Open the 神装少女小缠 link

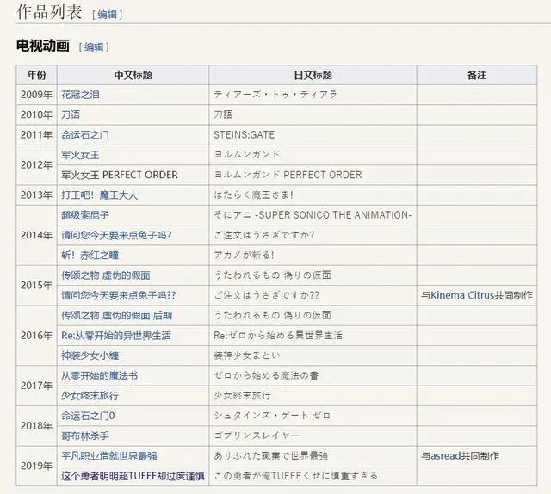(90, 355)
